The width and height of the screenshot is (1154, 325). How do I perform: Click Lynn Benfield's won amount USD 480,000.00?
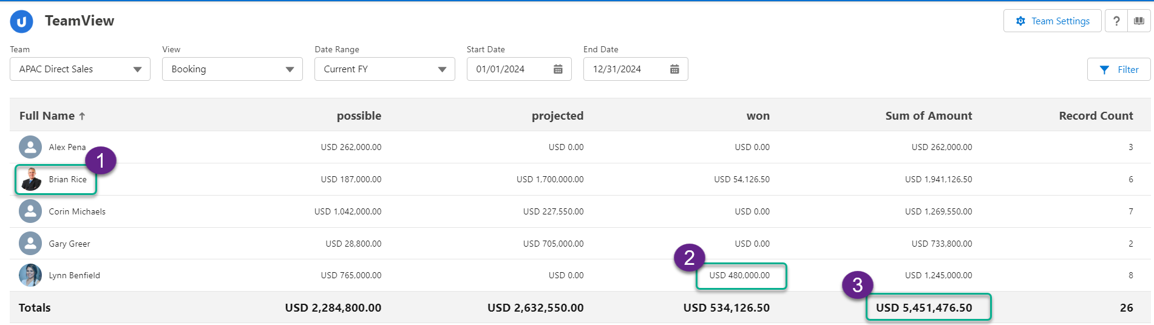pos(739,275)
